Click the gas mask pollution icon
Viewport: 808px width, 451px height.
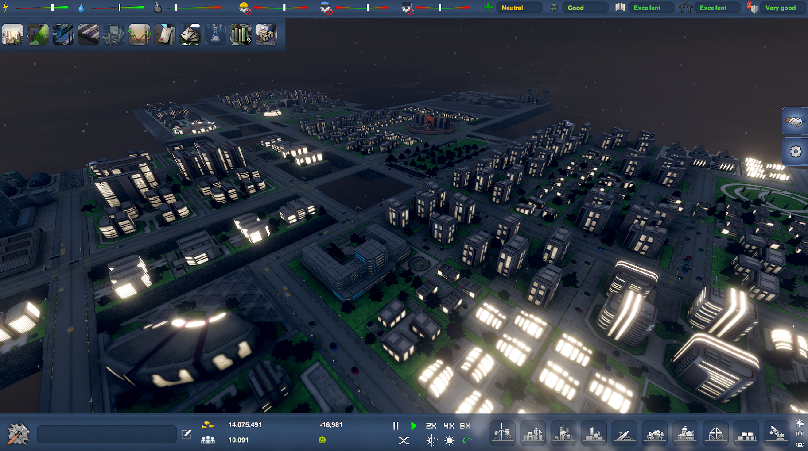point(554,8)
